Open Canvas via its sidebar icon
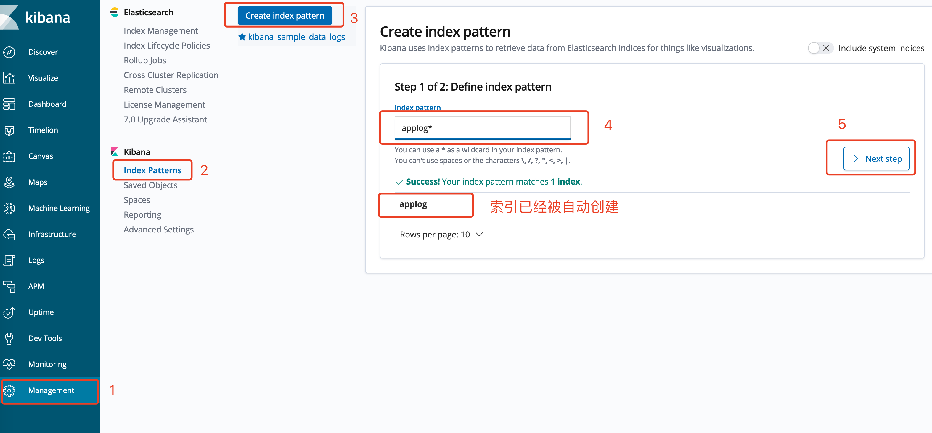The width and height of the screenshot is (932, 433). (9, 156)
